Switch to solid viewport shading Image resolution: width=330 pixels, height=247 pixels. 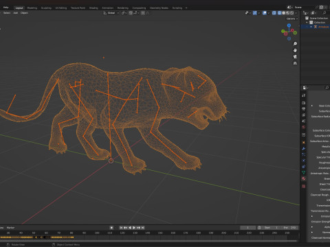pos(284,13)
